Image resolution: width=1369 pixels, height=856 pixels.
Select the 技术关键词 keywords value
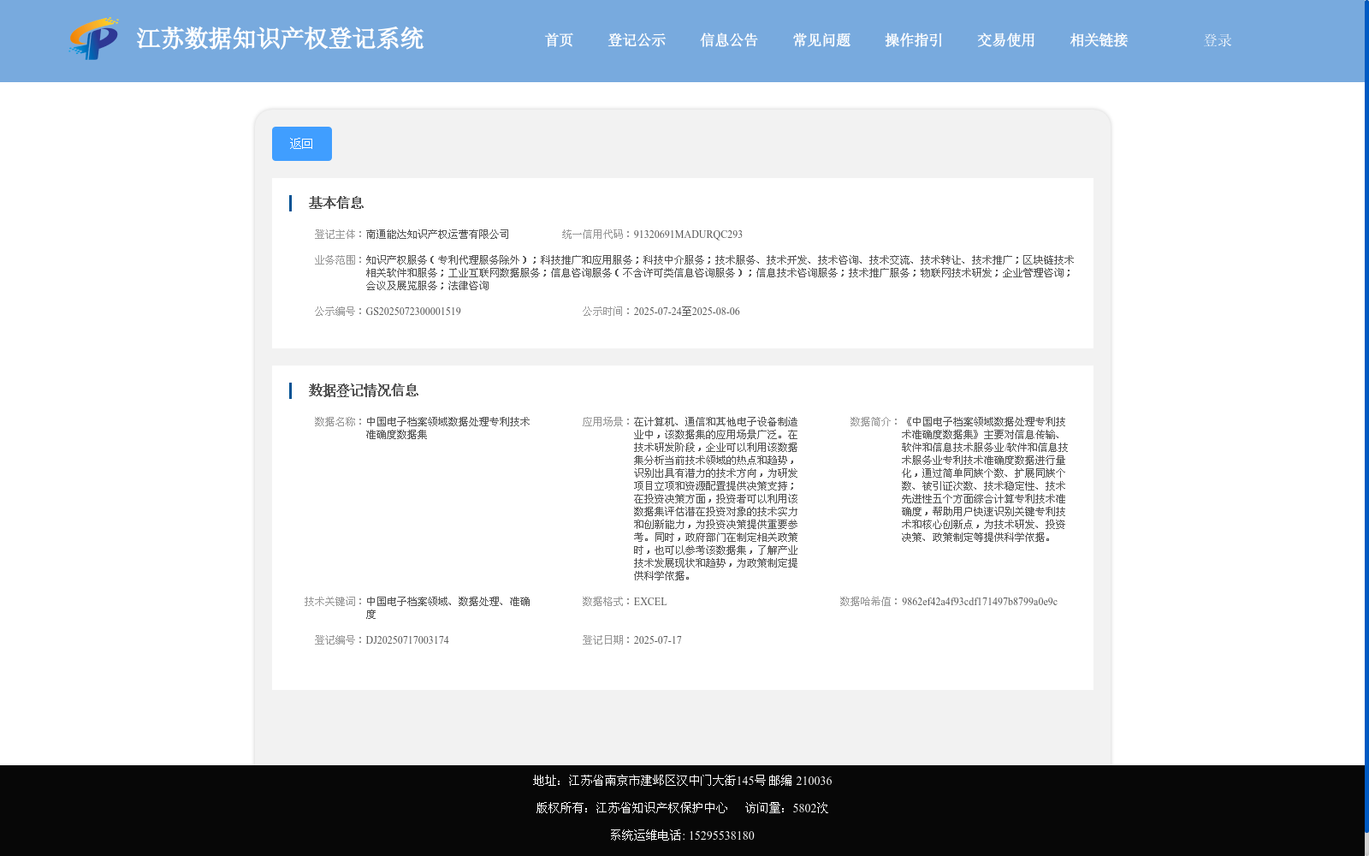pyautogui.click(x=448, y=608)
